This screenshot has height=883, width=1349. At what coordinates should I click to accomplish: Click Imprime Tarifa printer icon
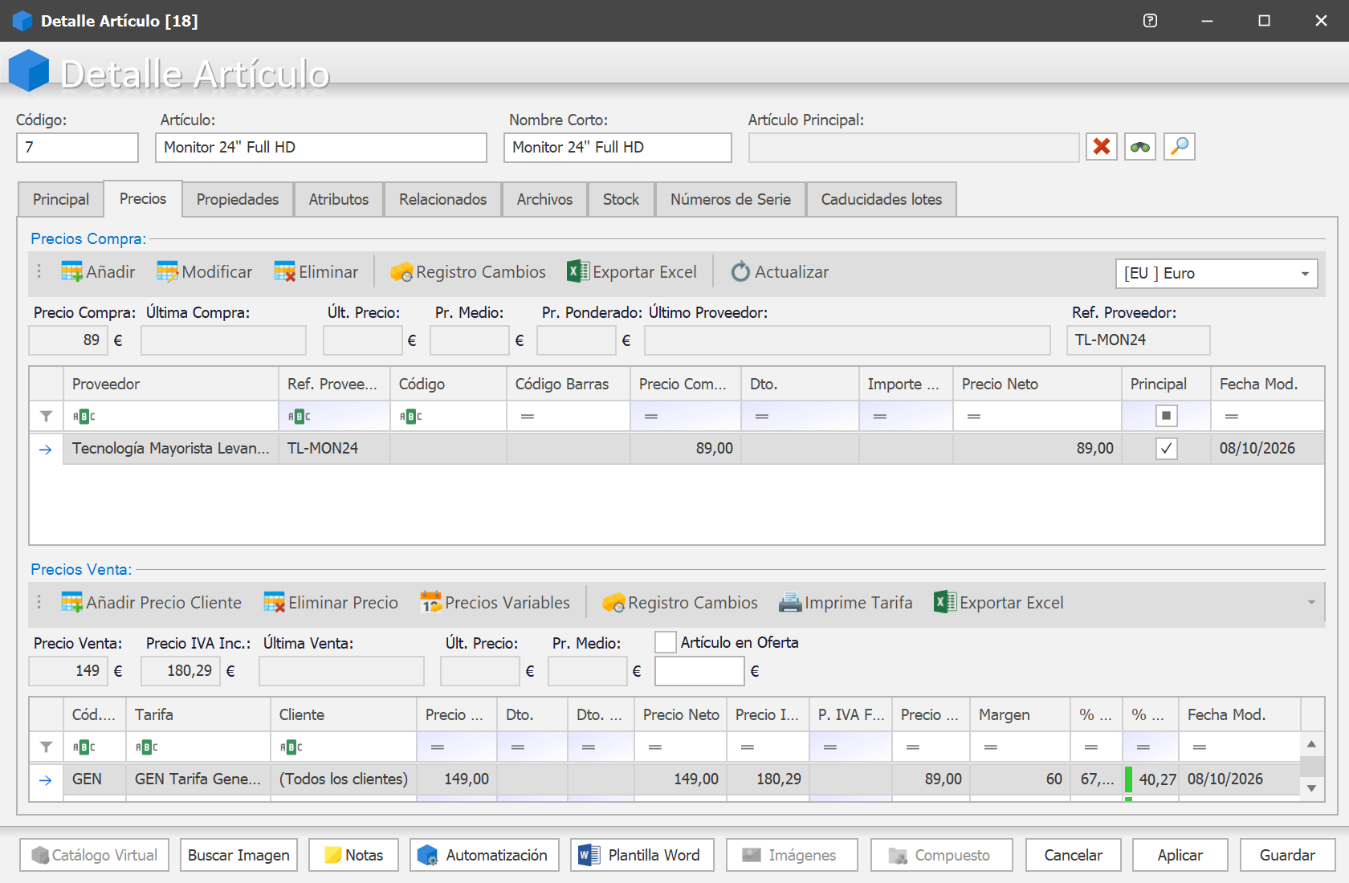tap(790, 603)
